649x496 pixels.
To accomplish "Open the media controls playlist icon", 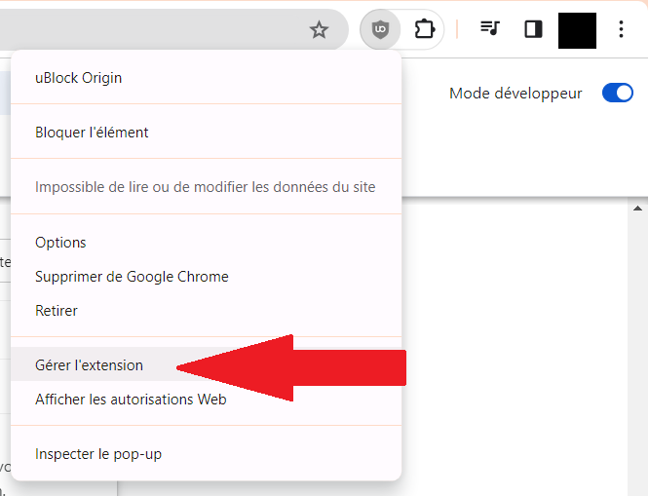I will pos(490,29).
